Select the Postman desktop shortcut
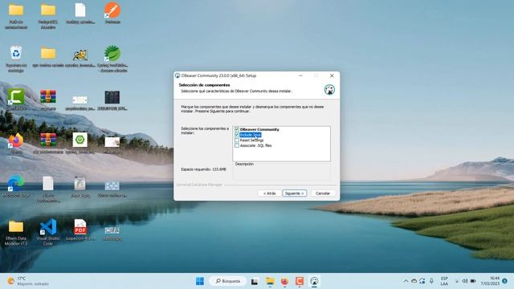 [112, 13]
